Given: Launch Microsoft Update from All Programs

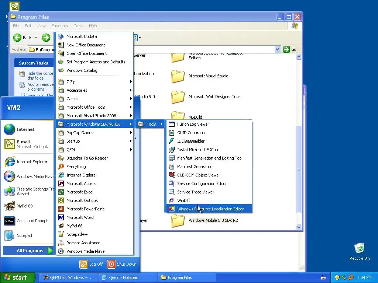Looking at the screenshot, I should (x=94, y=36).
